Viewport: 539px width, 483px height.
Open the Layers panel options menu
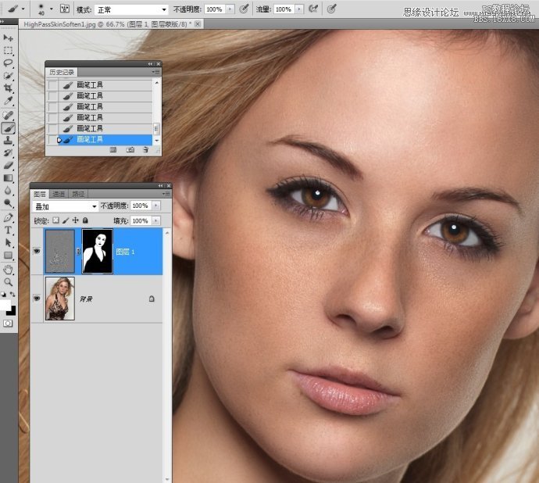166,194
